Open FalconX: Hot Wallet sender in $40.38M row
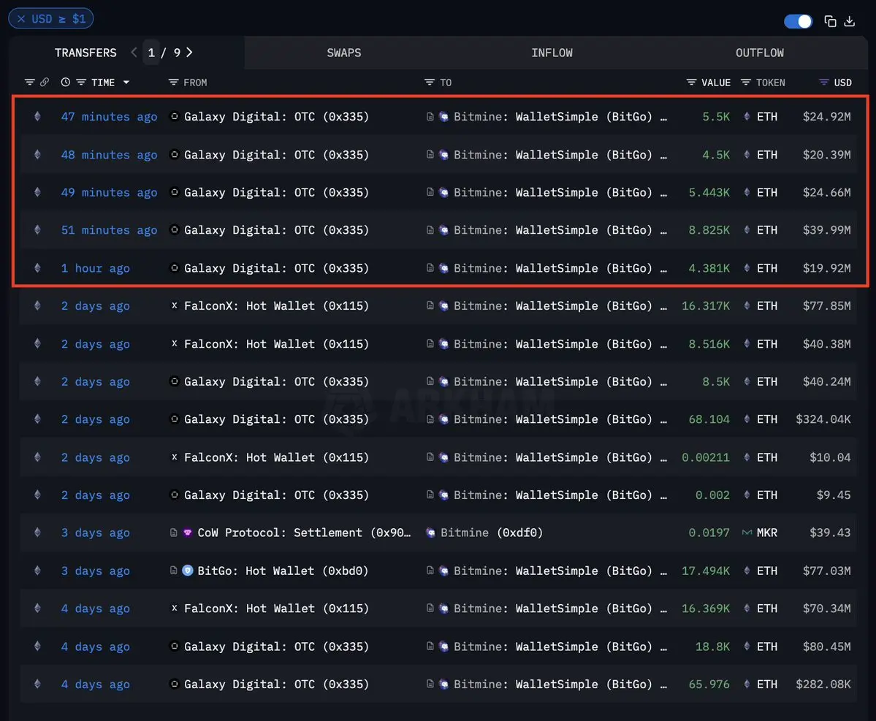The image size is (876, 721). (x=277, y=344)
